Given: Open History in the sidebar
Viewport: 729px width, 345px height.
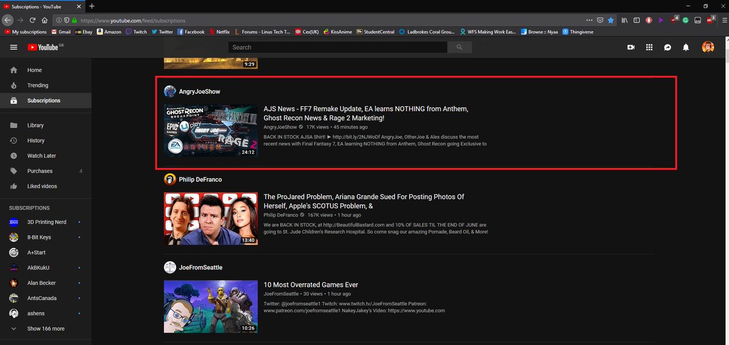Looking at the screenshot, I should point(46,141).
